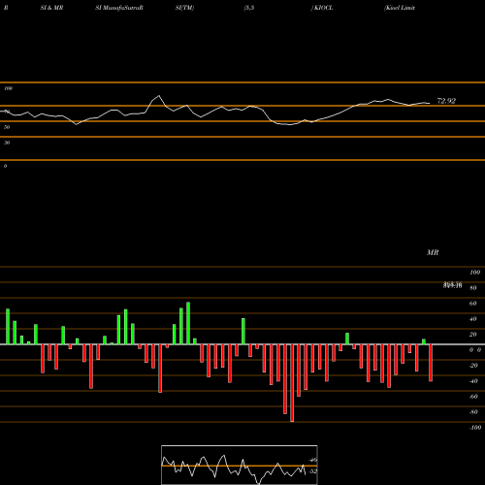Click the MR axis label 60
Image resolution: width=485 pixels, height=485 pixels.
(473, 304)
